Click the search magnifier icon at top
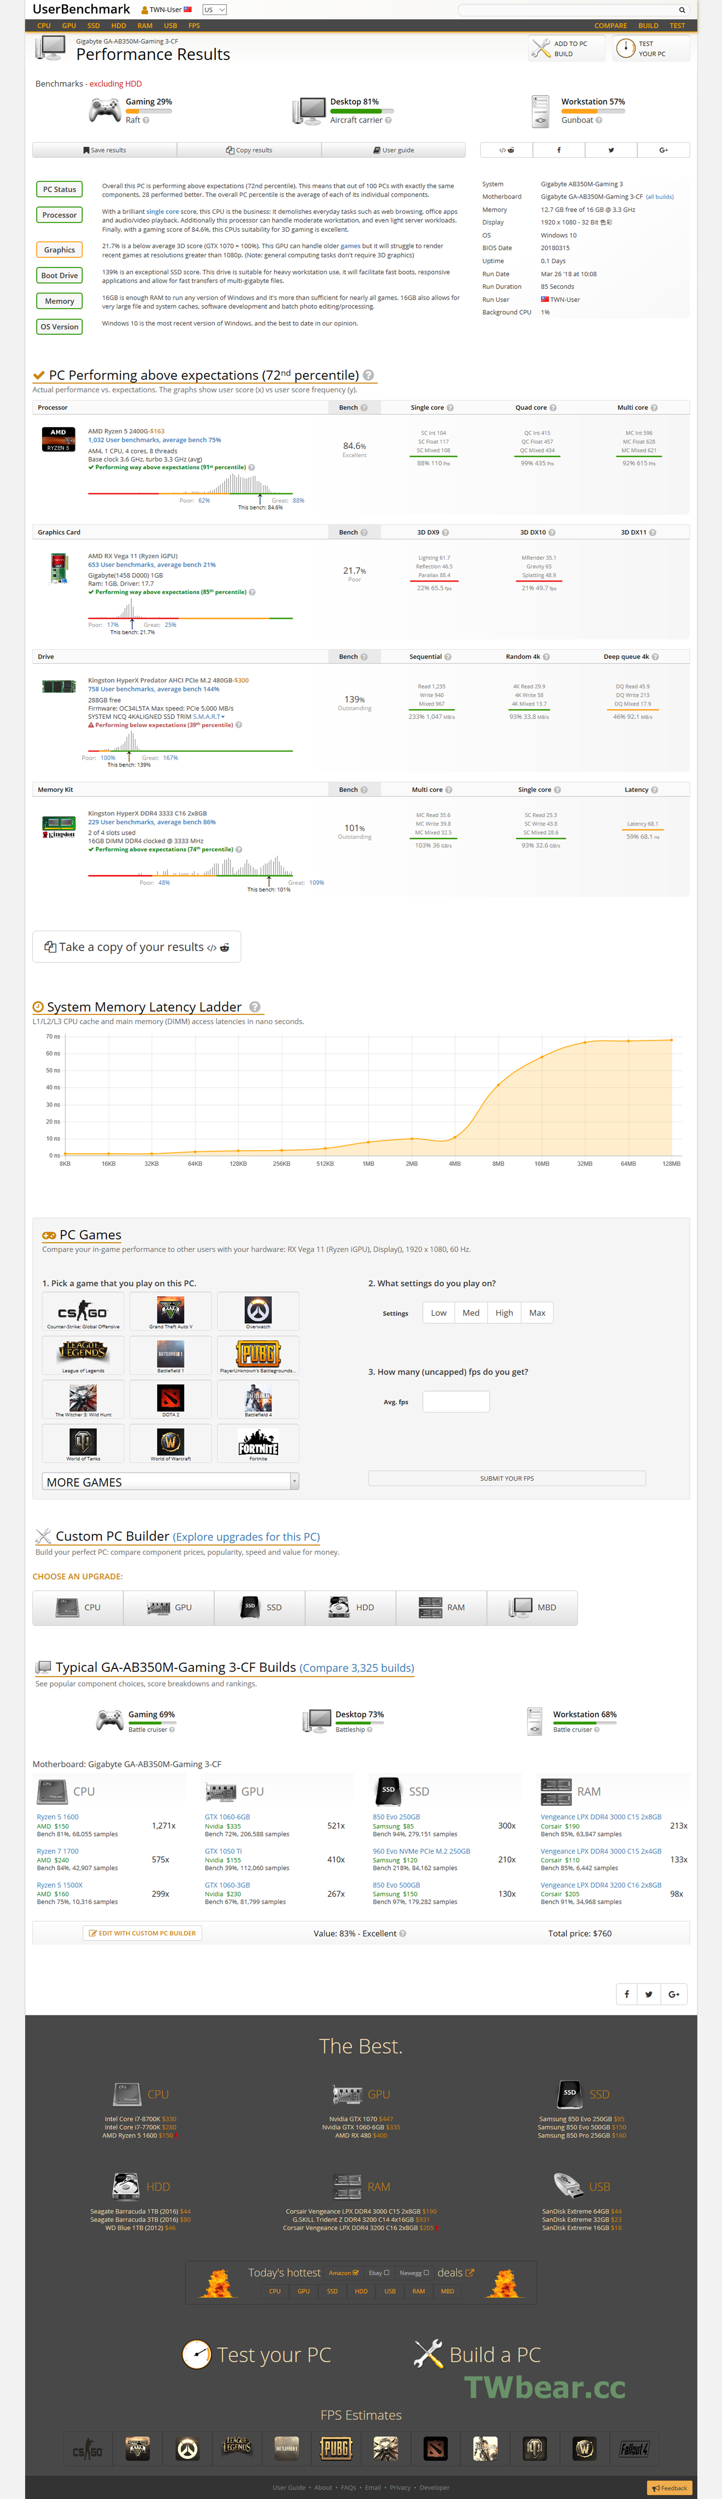 click(681, 9)
